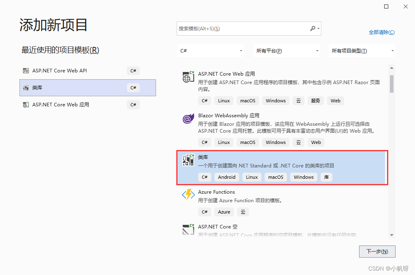Image resolution: width=415 pixels, height=275 pixels.
Task: Click the macOS tag on 类库 template
Action: pos(276,177)
